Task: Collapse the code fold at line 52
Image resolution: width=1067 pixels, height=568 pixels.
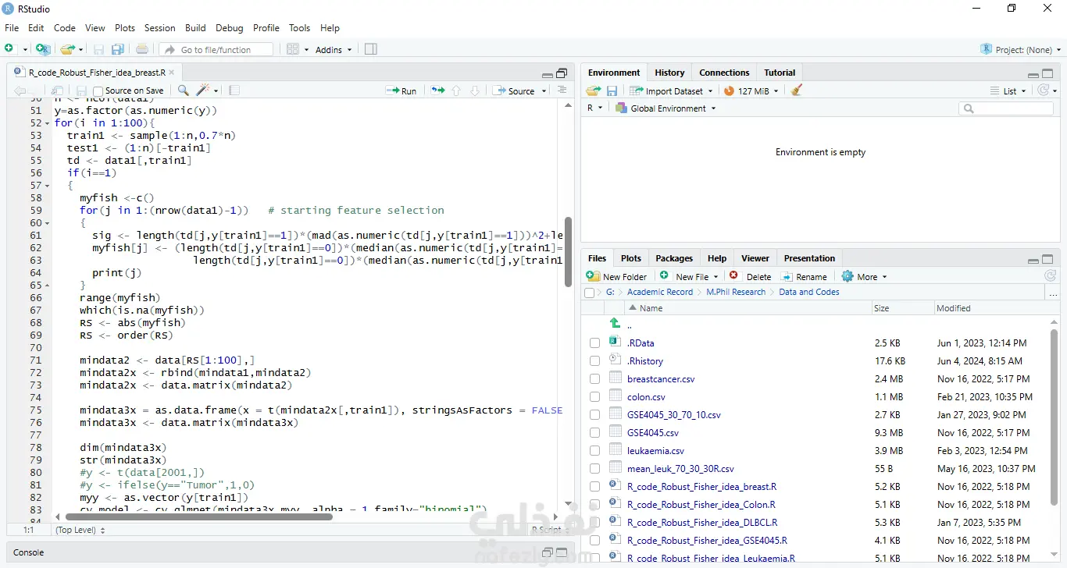Action: pyautogui.click(x=47, y=123)
